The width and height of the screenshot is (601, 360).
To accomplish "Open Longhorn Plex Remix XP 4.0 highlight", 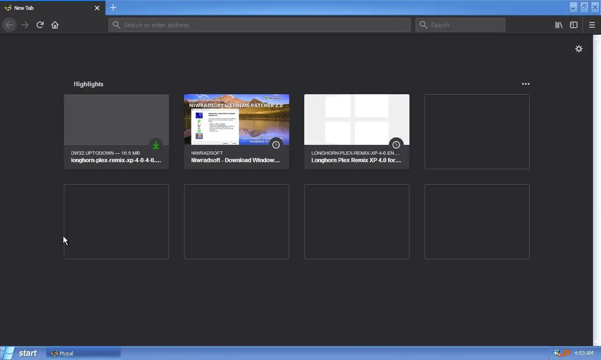I will [x=357, y=132].
